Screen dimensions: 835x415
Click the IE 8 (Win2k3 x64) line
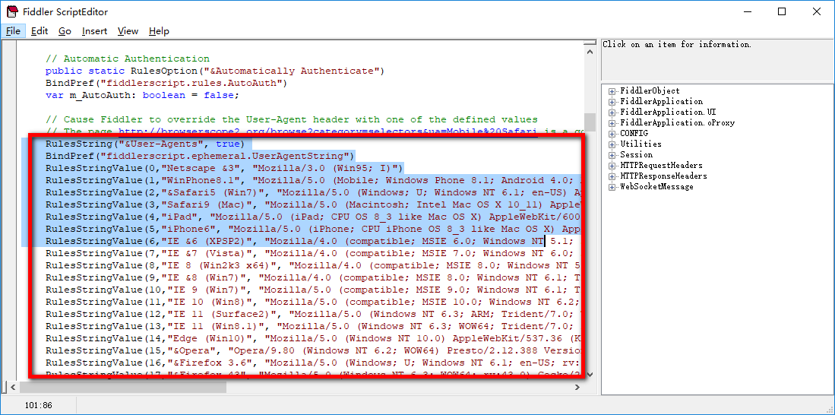[x=313, y=265]
